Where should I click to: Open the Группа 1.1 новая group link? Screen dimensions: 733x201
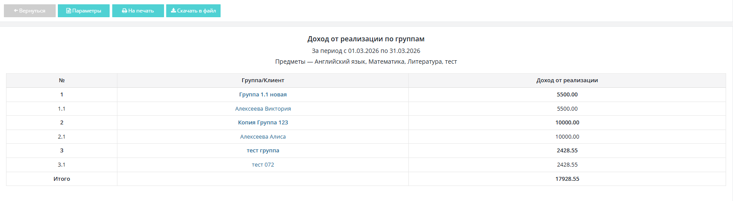coord(263,95)
